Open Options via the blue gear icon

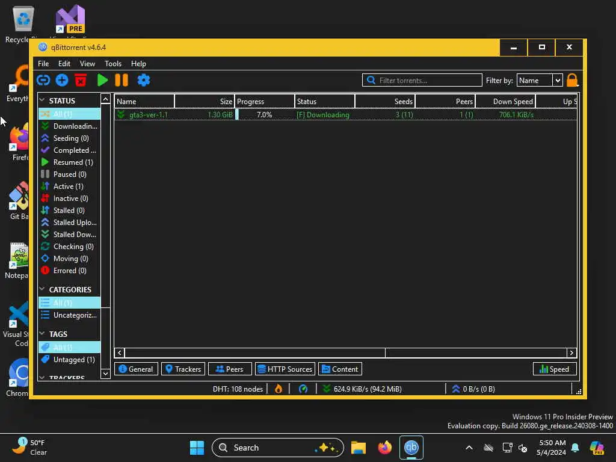[x=143, y=80]
